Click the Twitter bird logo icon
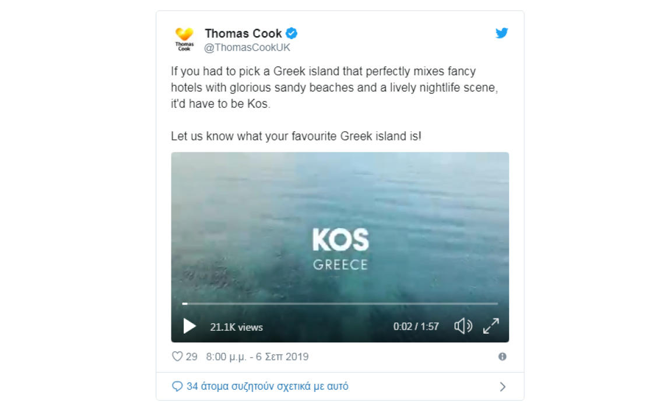 click(502, 33)
